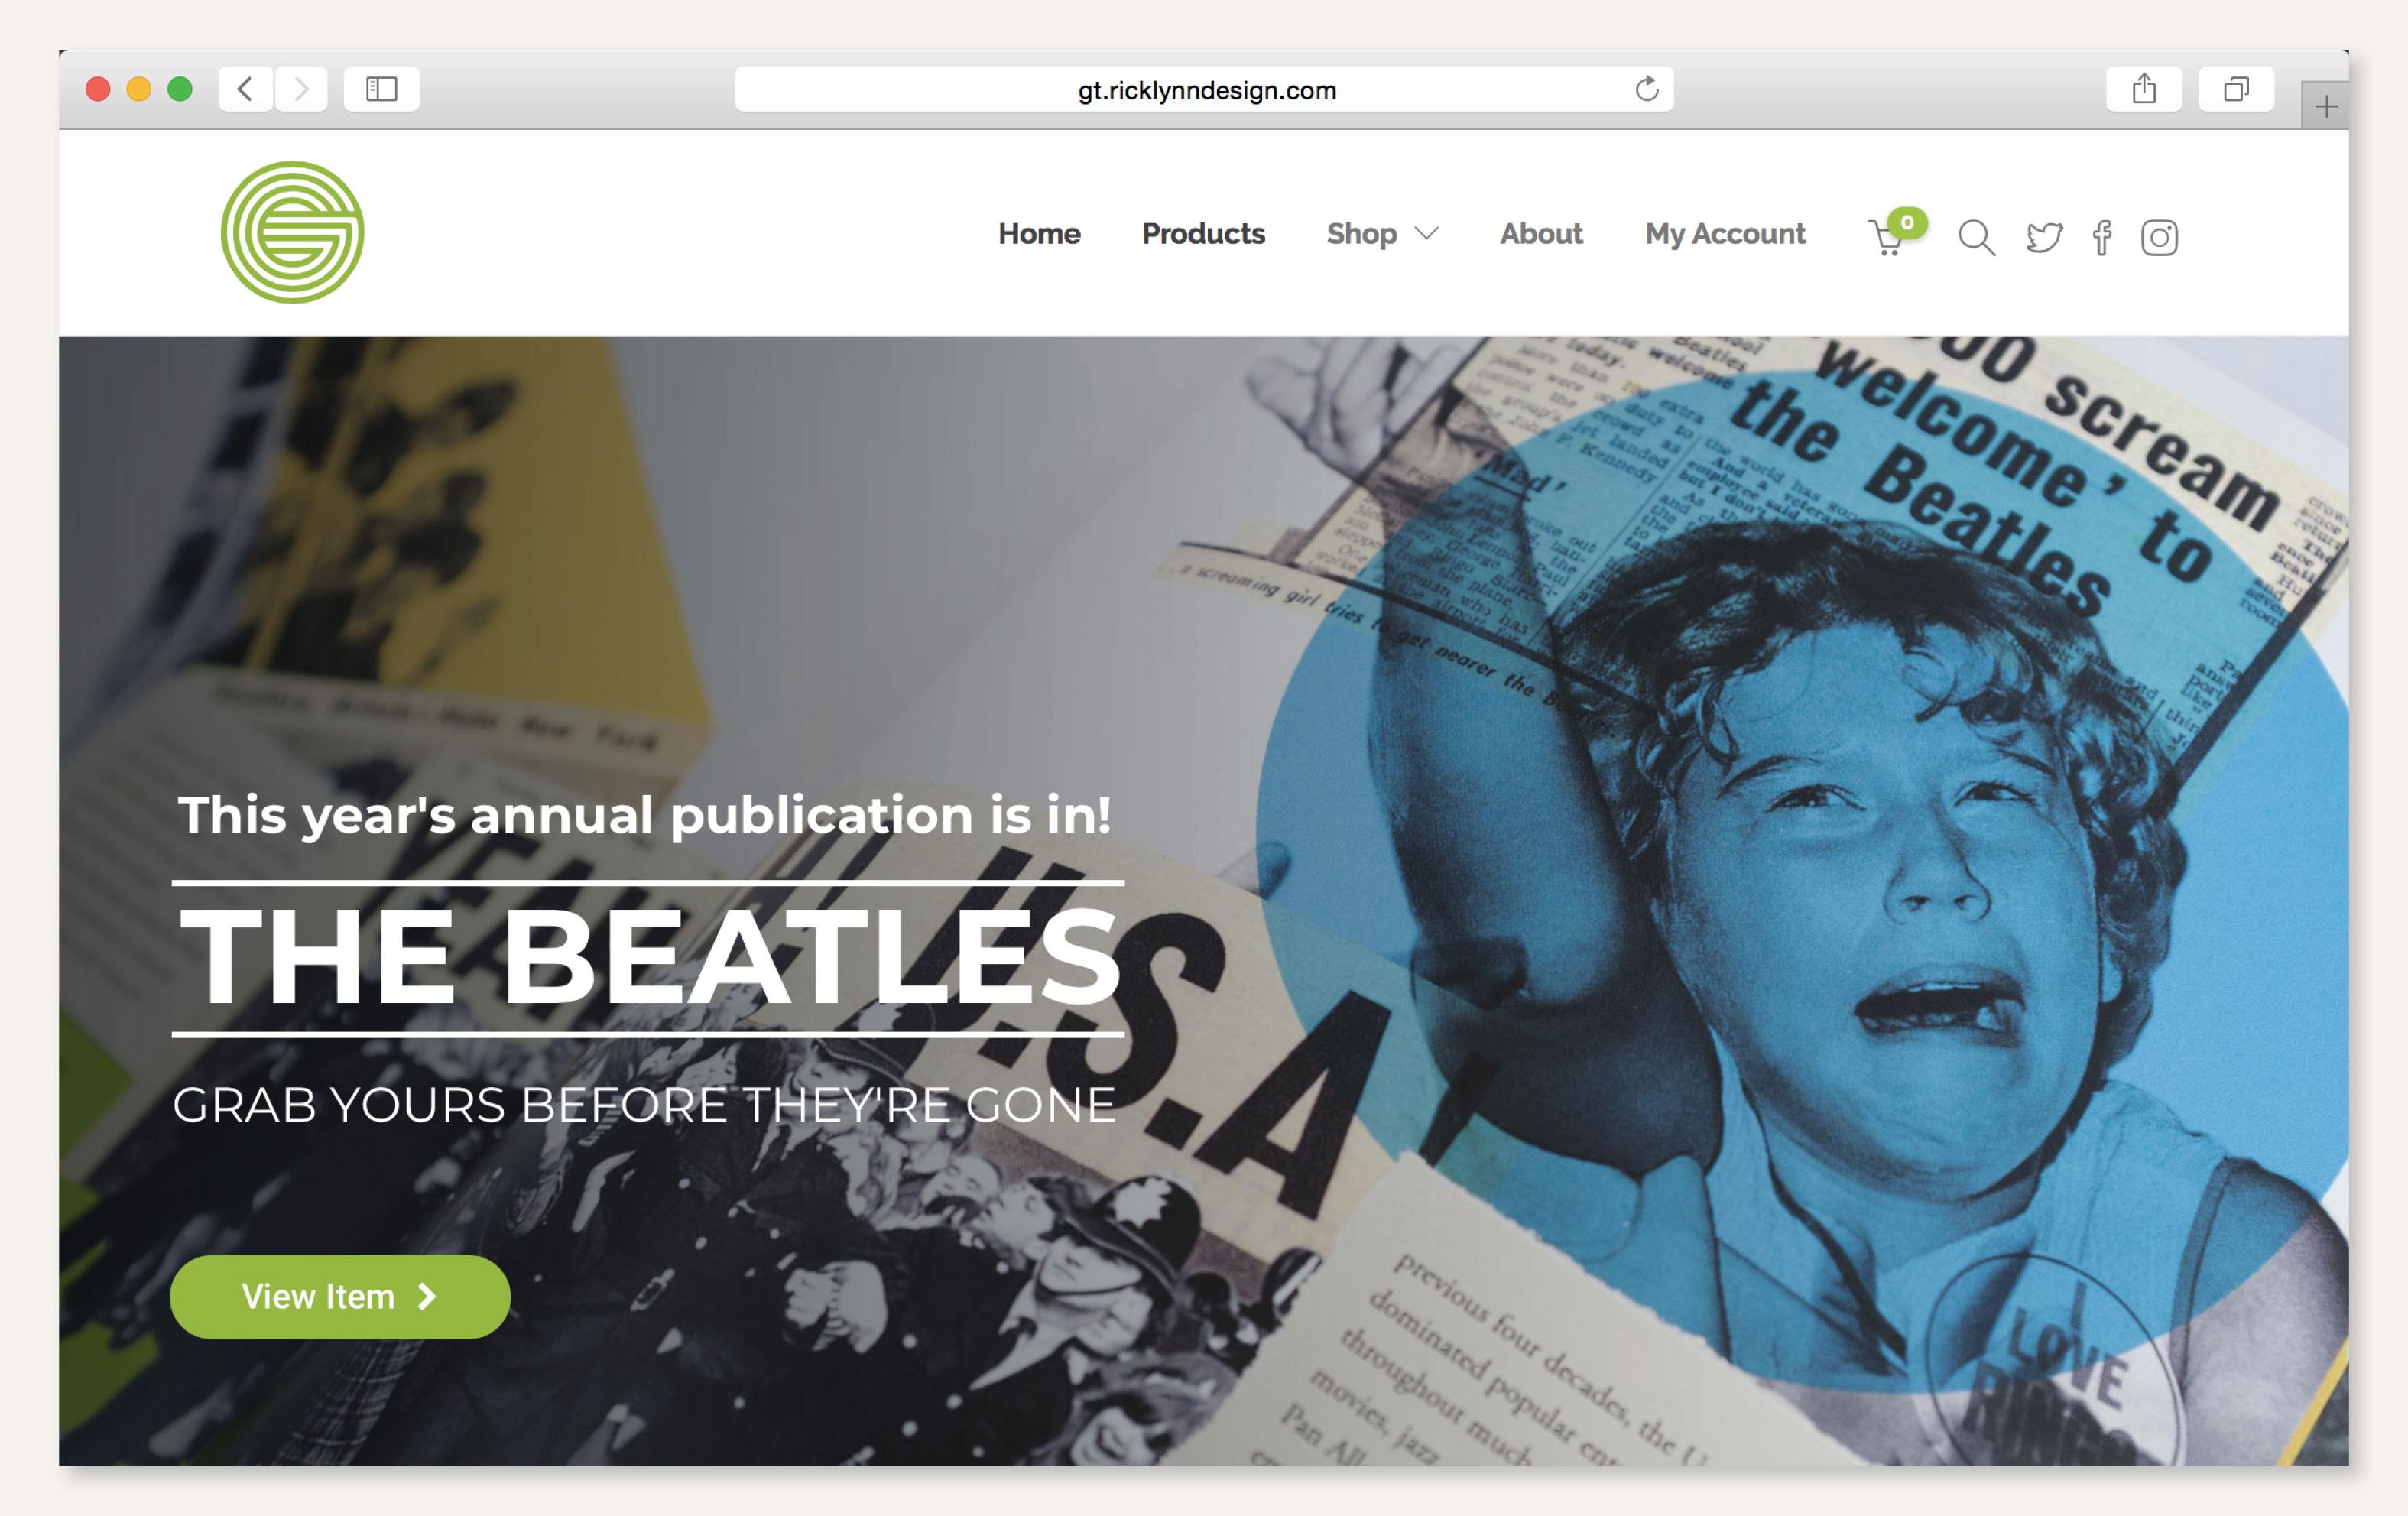This screenshot has width=2408, height=1516.
Task: Open the About page link
Action: point(1541,234)
